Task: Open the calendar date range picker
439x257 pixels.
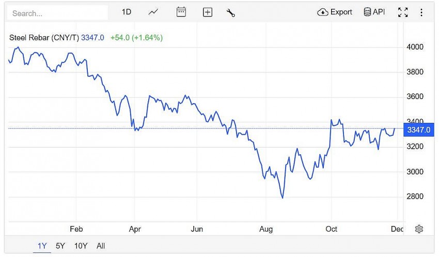Action: pos(181,12)
